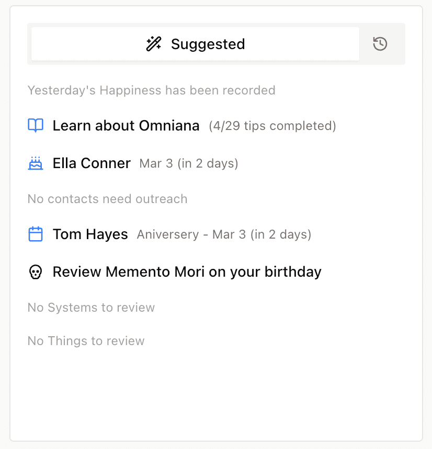432x449 pixels.
Task: Open suggestion history with the clock button
Action: 380,44
